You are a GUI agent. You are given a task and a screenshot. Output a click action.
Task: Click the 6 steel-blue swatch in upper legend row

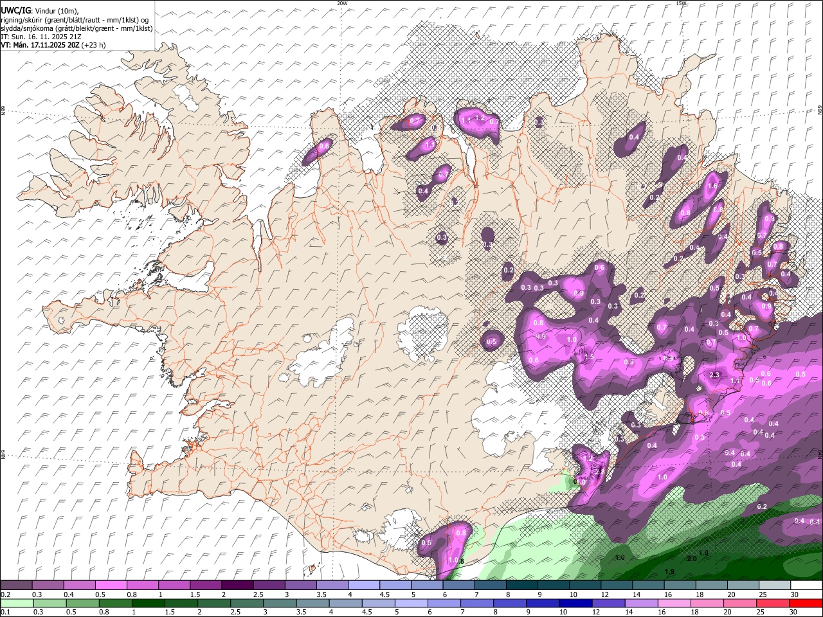(x=458, y=586)
